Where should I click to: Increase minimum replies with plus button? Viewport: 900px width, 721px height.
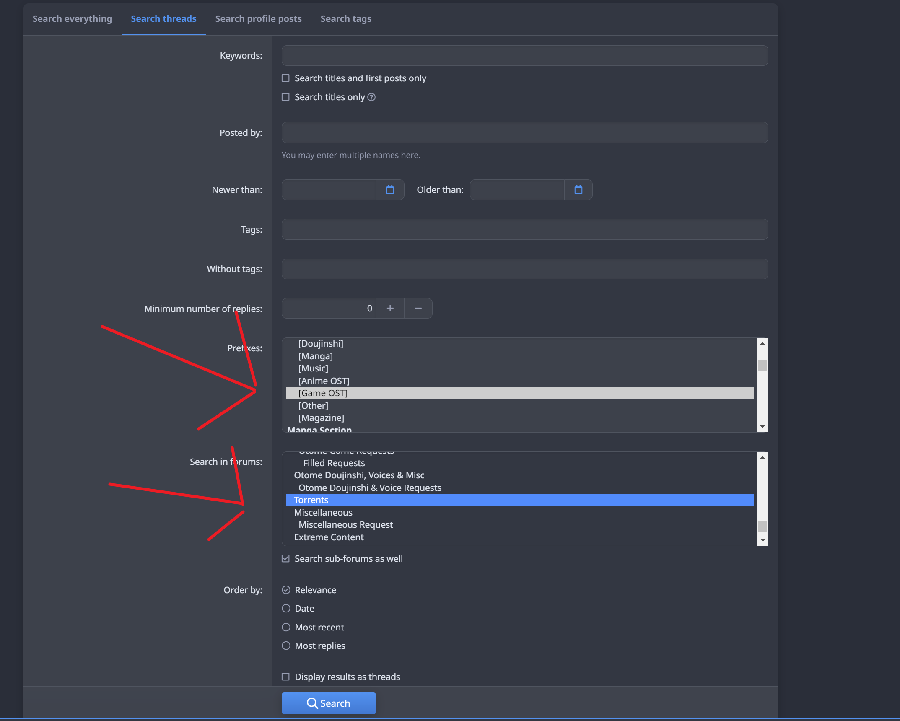[x=390, y=309]
